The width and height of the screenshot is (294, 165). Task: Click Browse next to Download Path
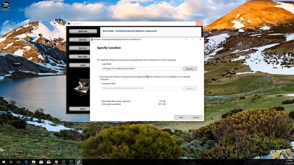pos(190,88)
